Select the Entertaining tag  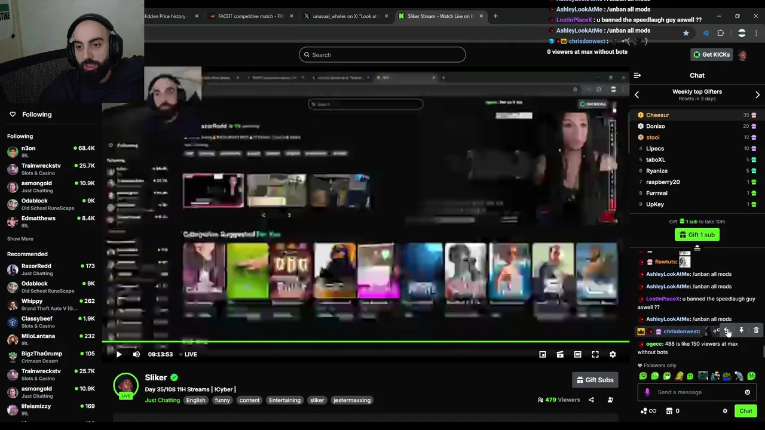(x=284, y=400)
